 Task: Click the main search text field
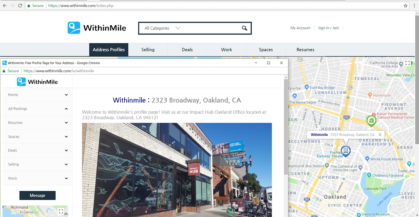[x=211, y=28]
